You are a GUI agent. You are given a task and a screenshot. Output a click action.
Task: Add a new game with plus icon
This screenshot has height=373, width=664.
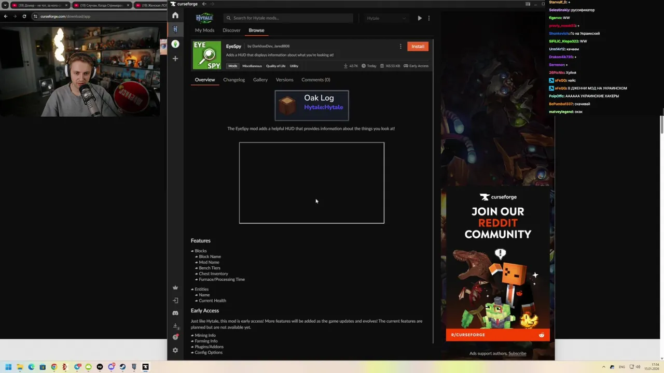point(175,59)
